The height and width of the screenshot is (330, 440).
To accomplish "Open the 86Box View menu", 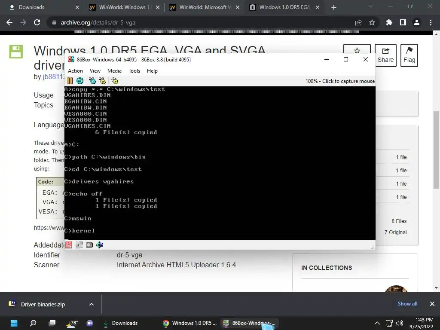I will tap(95, 71).
